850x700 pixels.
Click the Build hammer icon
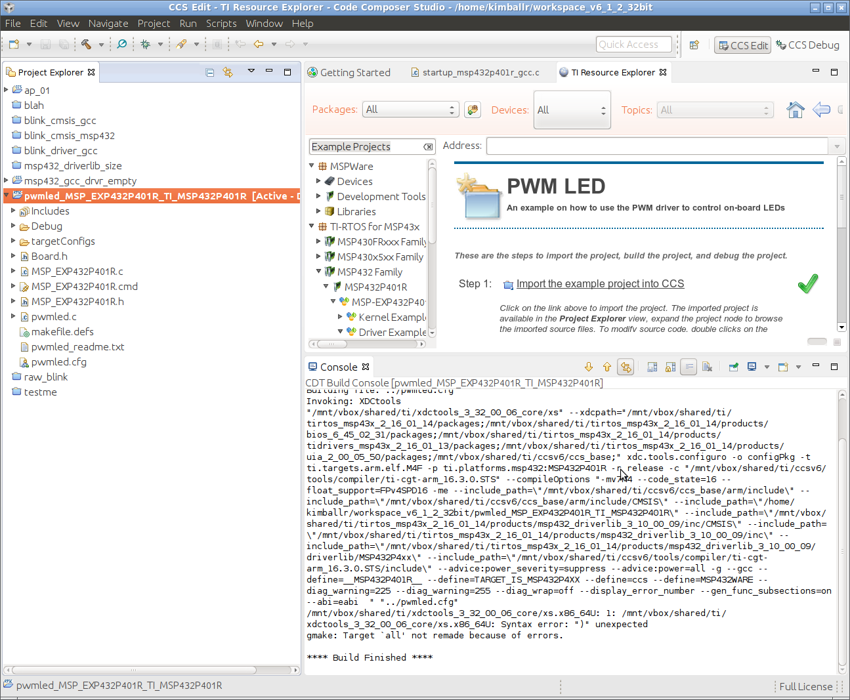coord(86,45)
